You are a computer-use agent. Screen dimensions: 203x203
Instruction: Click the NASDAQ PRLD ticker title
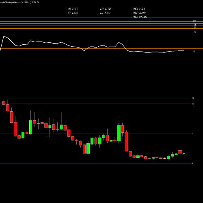click(30, 2)
